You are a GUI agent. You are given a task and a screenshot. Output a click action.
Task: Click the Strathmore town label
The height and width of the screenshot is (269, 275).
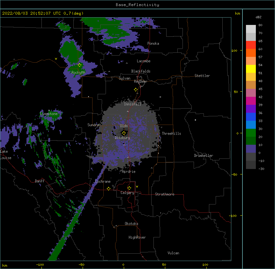click(x=165, y=194)
